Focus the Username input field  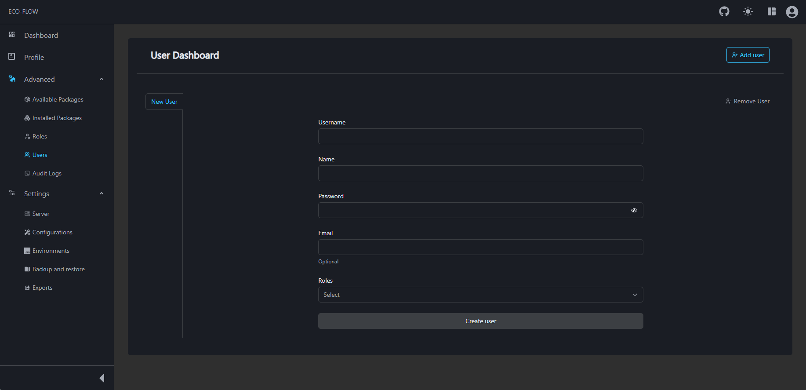[481, 136]
